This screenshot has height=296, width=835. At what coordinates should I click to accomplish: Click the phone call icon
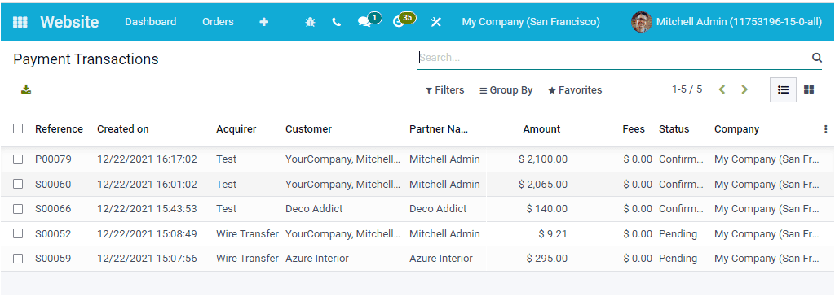336,22
